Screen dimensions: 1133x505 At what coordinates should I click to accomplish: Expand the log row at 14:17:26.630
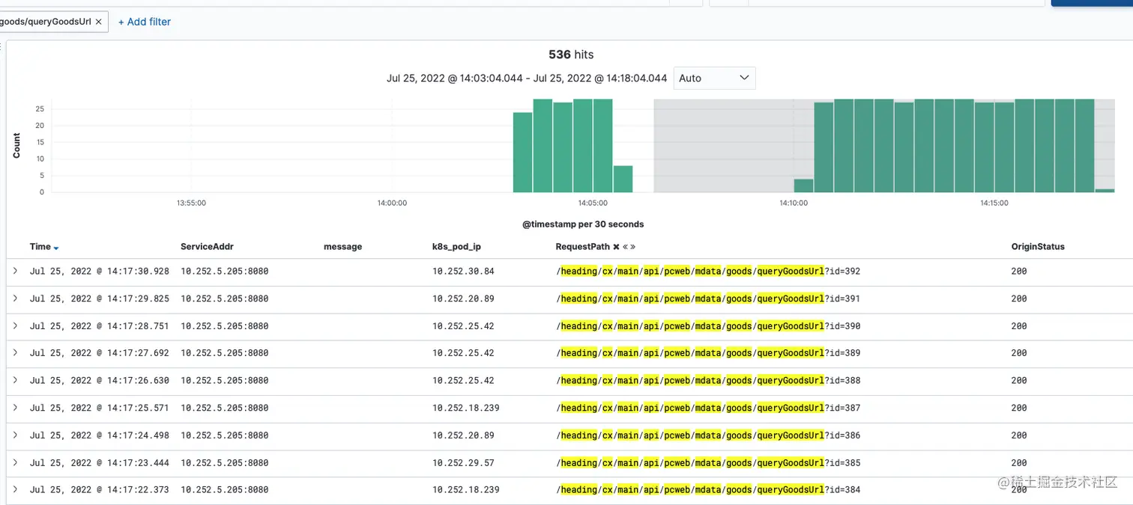point(15,380)
